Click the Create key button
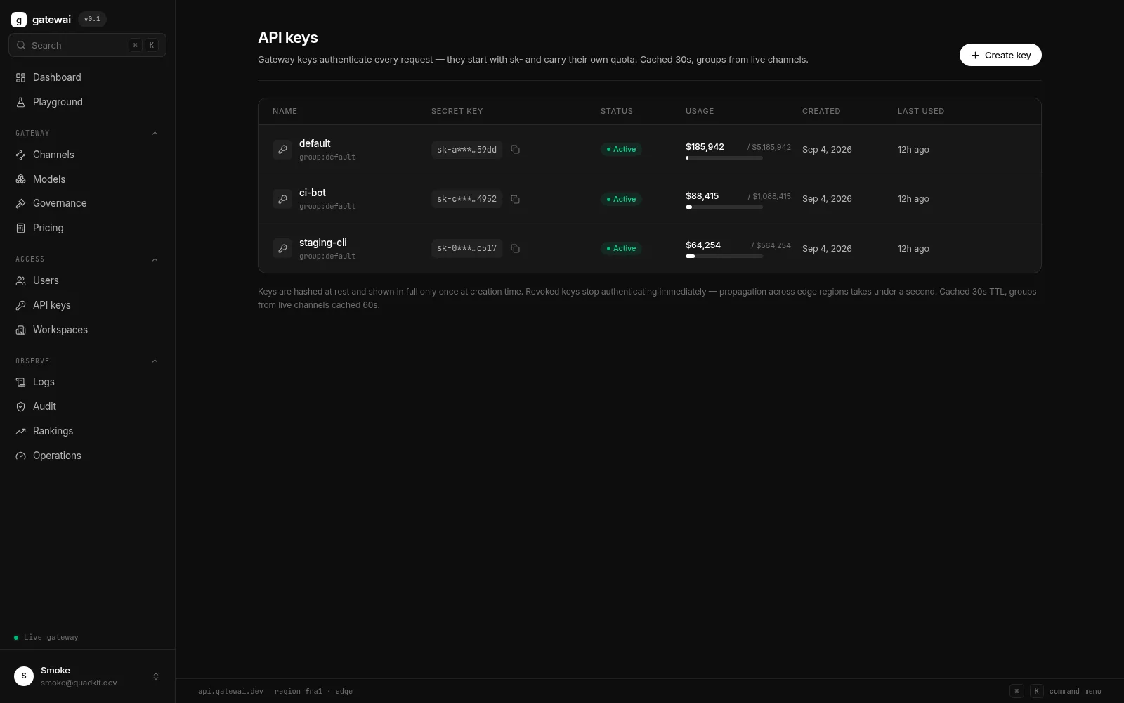Screen dimensions: 1124x703 [x=1000, y=55]
